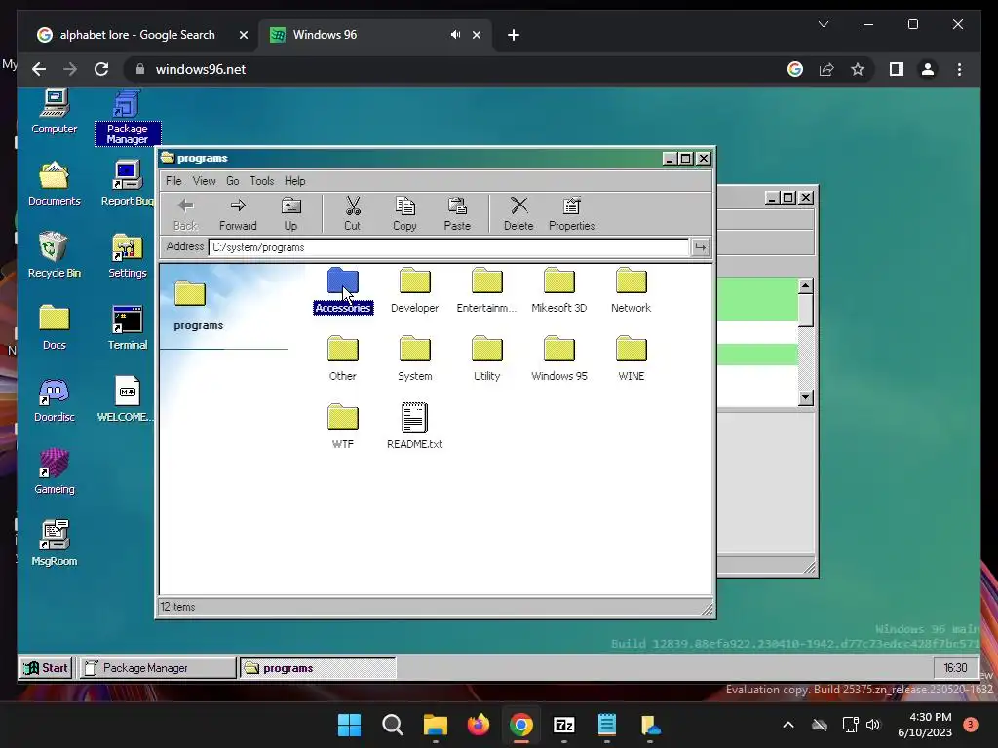Switch to Package Manager taskbar item
The width and height of the screenshot is (998, 748).
(157, 668)
